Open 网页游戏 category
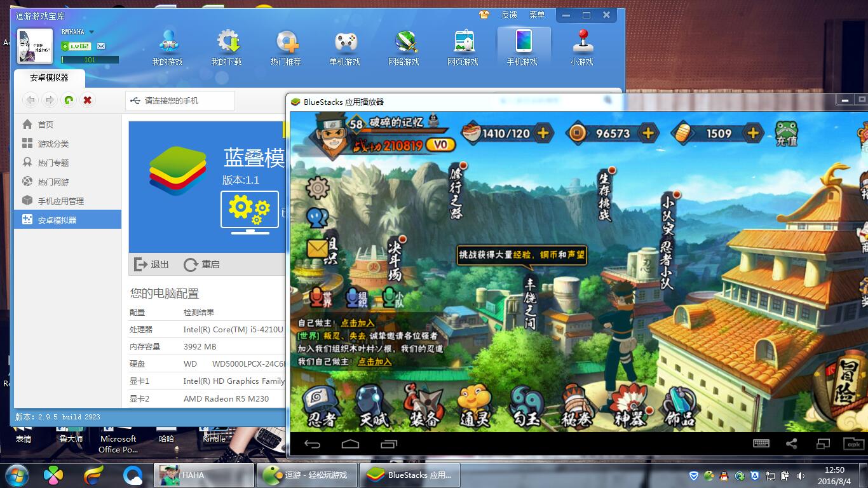This screenshot has width=868, height=488. coord(463,48)
